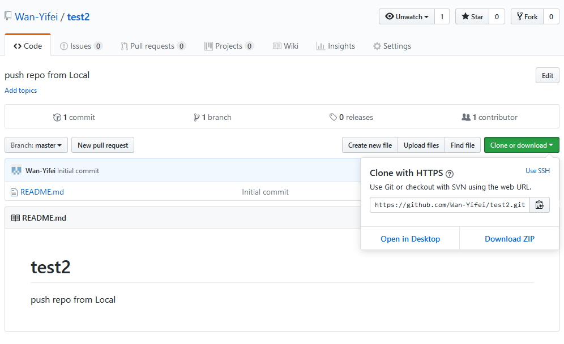Image resolution: width=564 pixels, height=344 pixels.
Task: View the 1 branch list
Action: point(212,117)
